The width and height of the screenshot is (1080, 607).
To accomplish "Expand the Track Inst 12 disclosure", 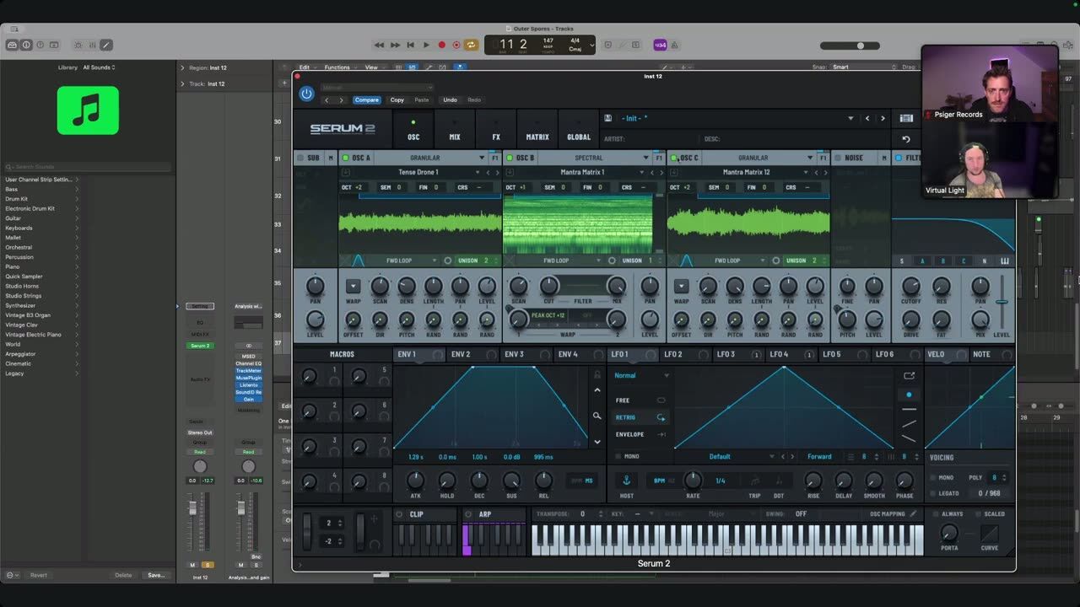I will coord(181,83).
